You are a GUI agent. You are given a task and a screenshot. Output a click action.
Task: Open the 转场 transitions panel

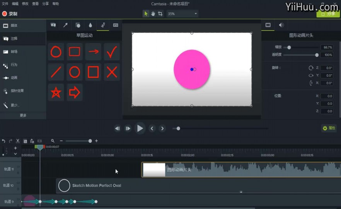(x=23, y=51)
